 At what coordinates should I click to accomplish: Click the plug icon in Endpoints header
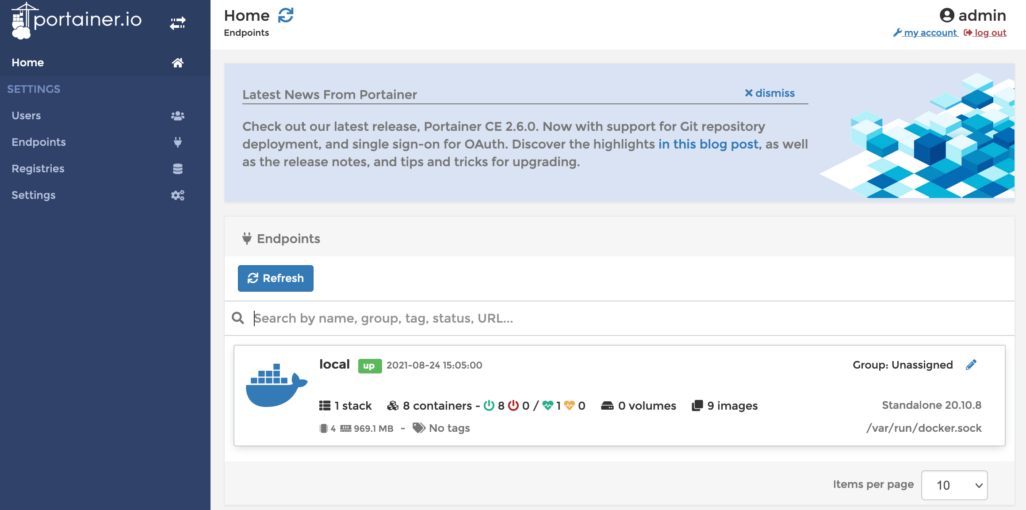(x=247, y=238)
